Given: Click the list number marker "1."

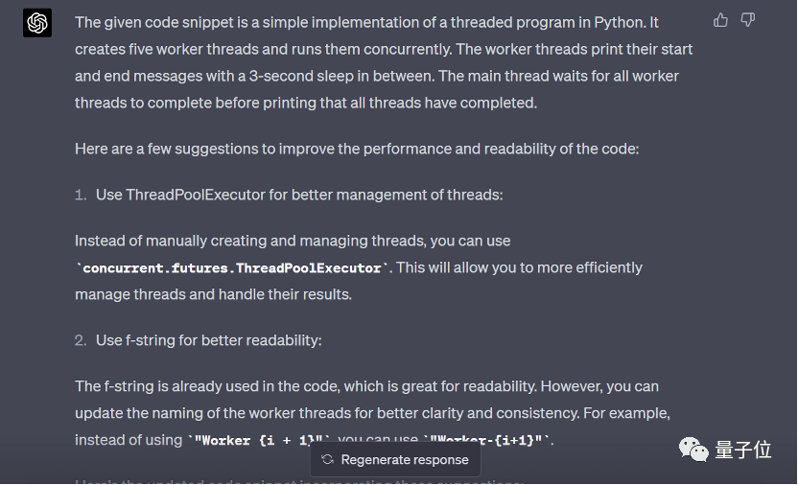Looking at the screenshot, I should [81, 195].
